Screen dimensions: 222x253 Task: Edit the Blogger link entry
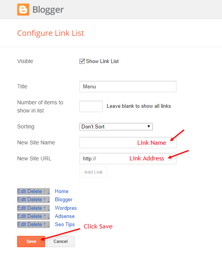point(22,200)
